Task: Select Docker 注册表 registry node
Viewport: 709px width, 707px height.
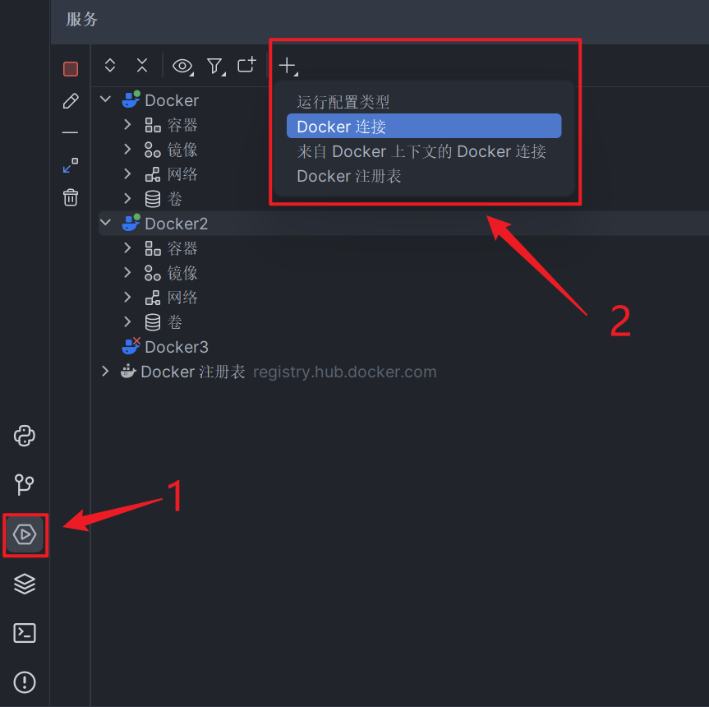Action: pyautogui.click(x=193, y=372)
